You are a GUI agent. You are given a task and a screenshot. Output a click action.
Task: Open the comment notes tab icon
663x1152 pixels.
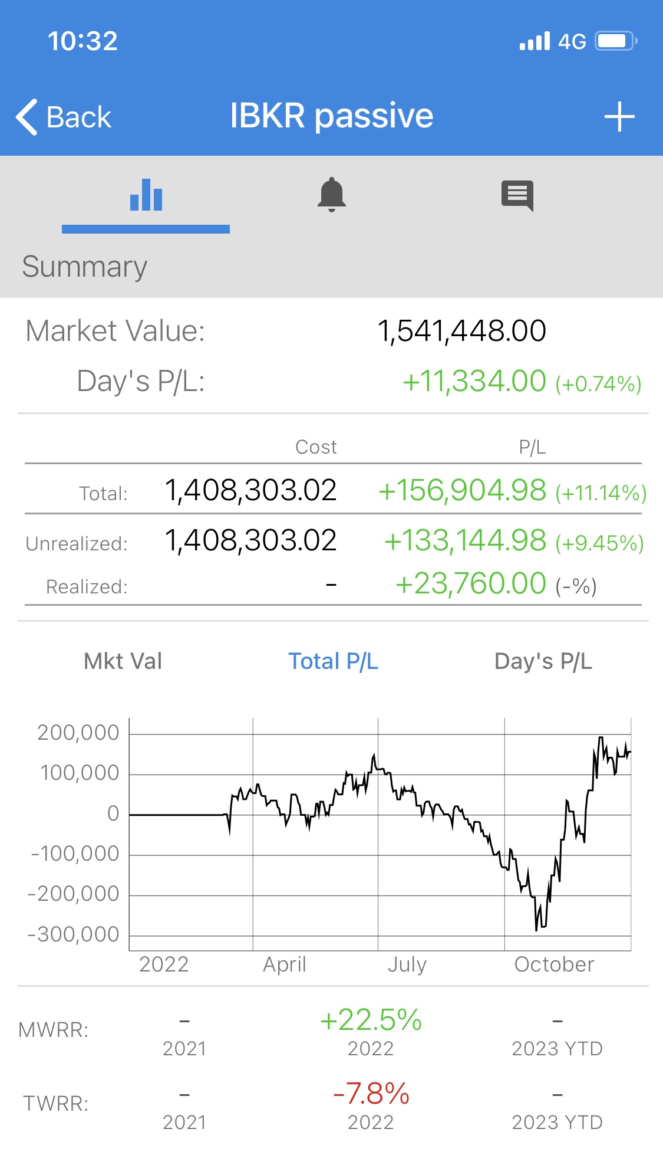point(517,195)
